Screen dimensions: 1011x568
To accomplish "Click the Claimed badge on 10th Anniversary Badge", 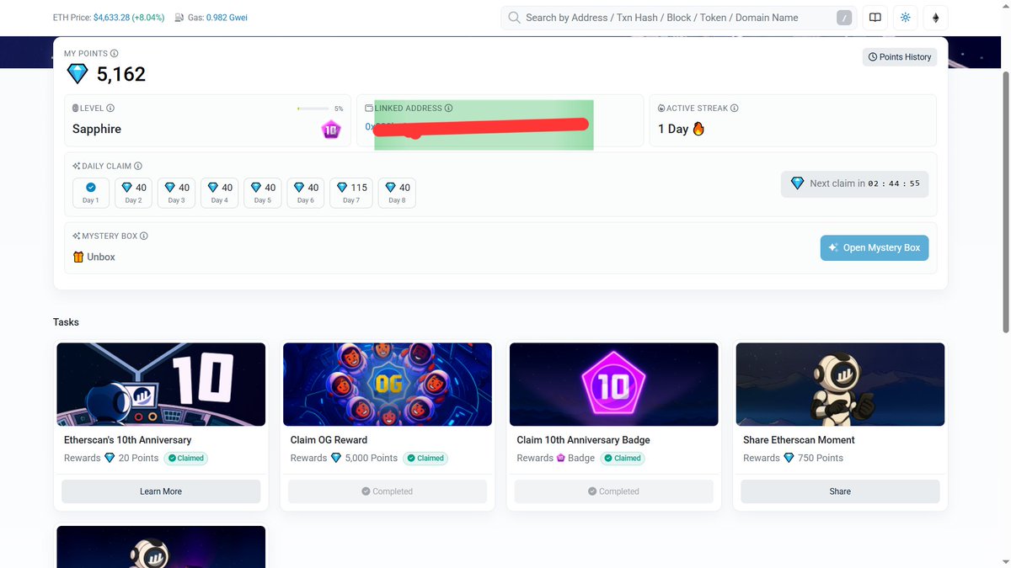I will [623, 459].
